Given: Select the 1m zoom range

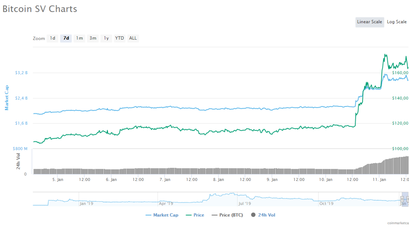Looking at the screenshot, I should (x=79, y=38).
